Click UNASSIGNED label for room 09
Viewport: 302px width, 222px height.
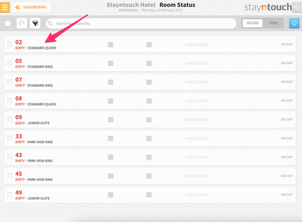[196, 120]
